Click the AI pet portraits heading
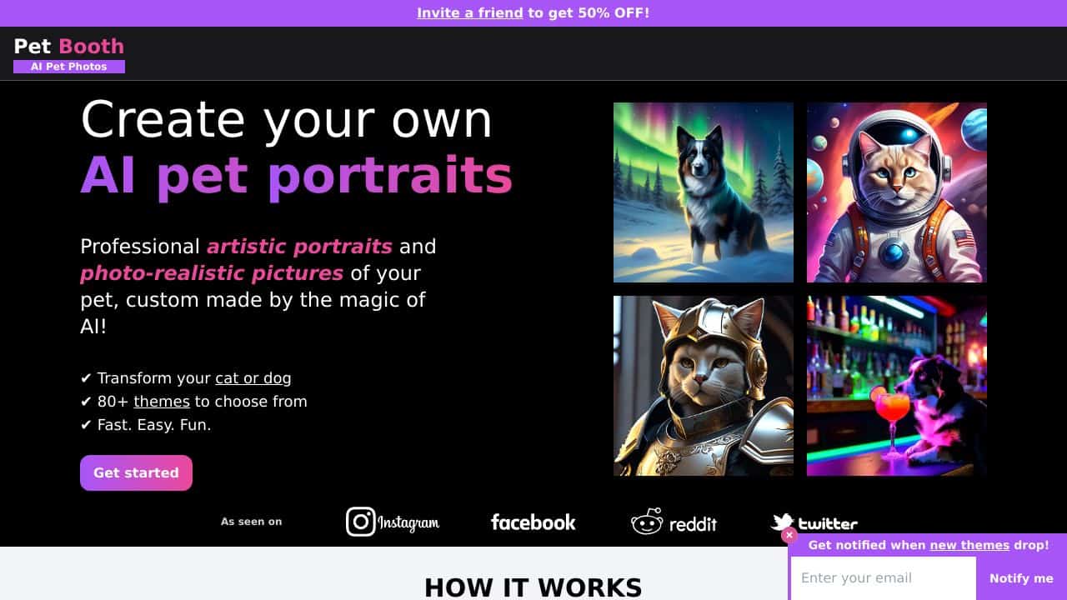1067x600 pixels. 296,176
